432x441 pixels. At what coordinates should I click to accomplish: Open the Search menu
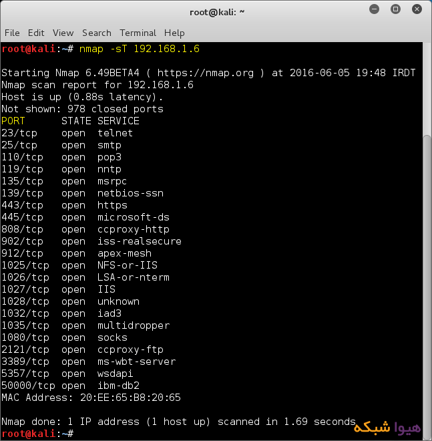point(97,33)
